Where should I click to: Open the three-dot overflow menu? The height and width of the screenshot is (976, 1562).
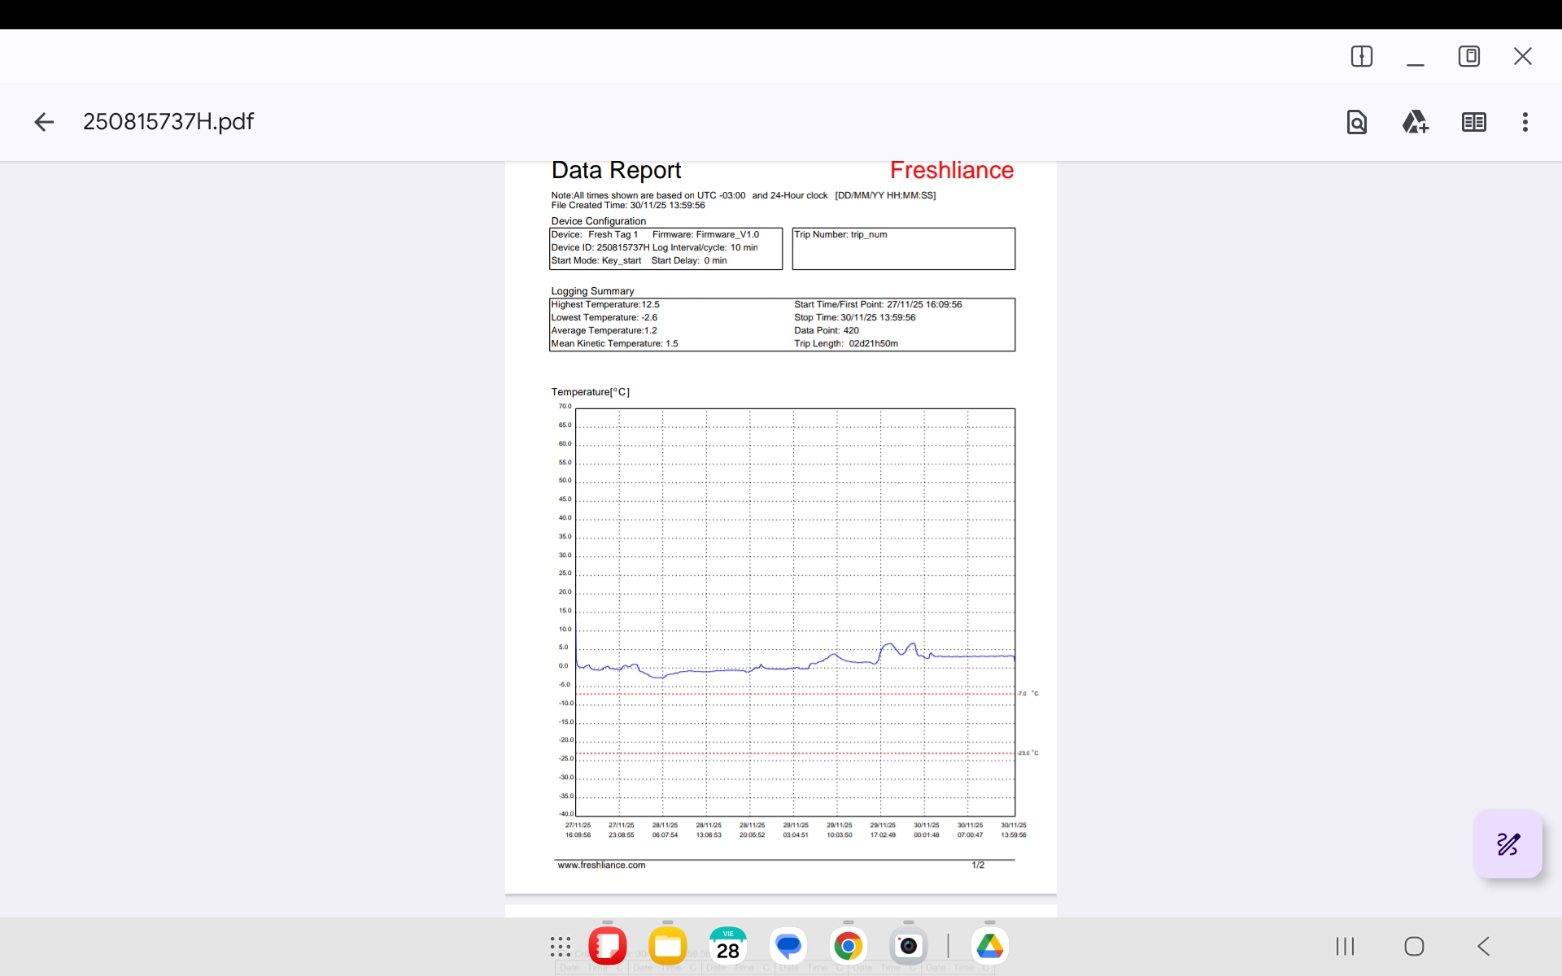coord(1525,122)
